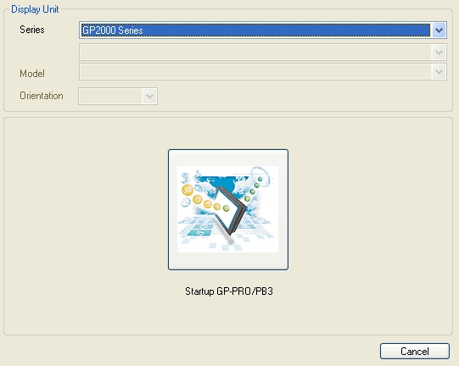Select the highlighted GP2000 Series field
Viewport: 459px width, 366px height.
click(x=255, y=30)
